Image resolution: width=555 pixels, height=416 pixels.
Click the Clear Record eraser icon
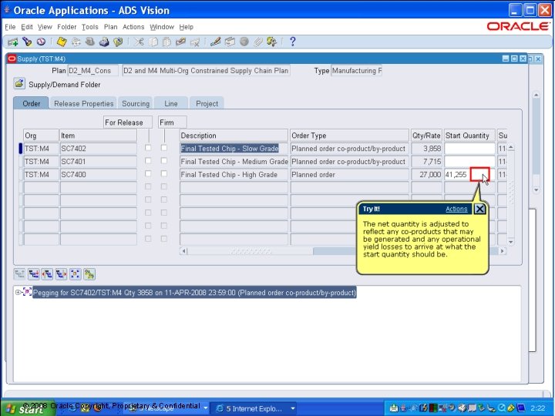coord(180,42)
